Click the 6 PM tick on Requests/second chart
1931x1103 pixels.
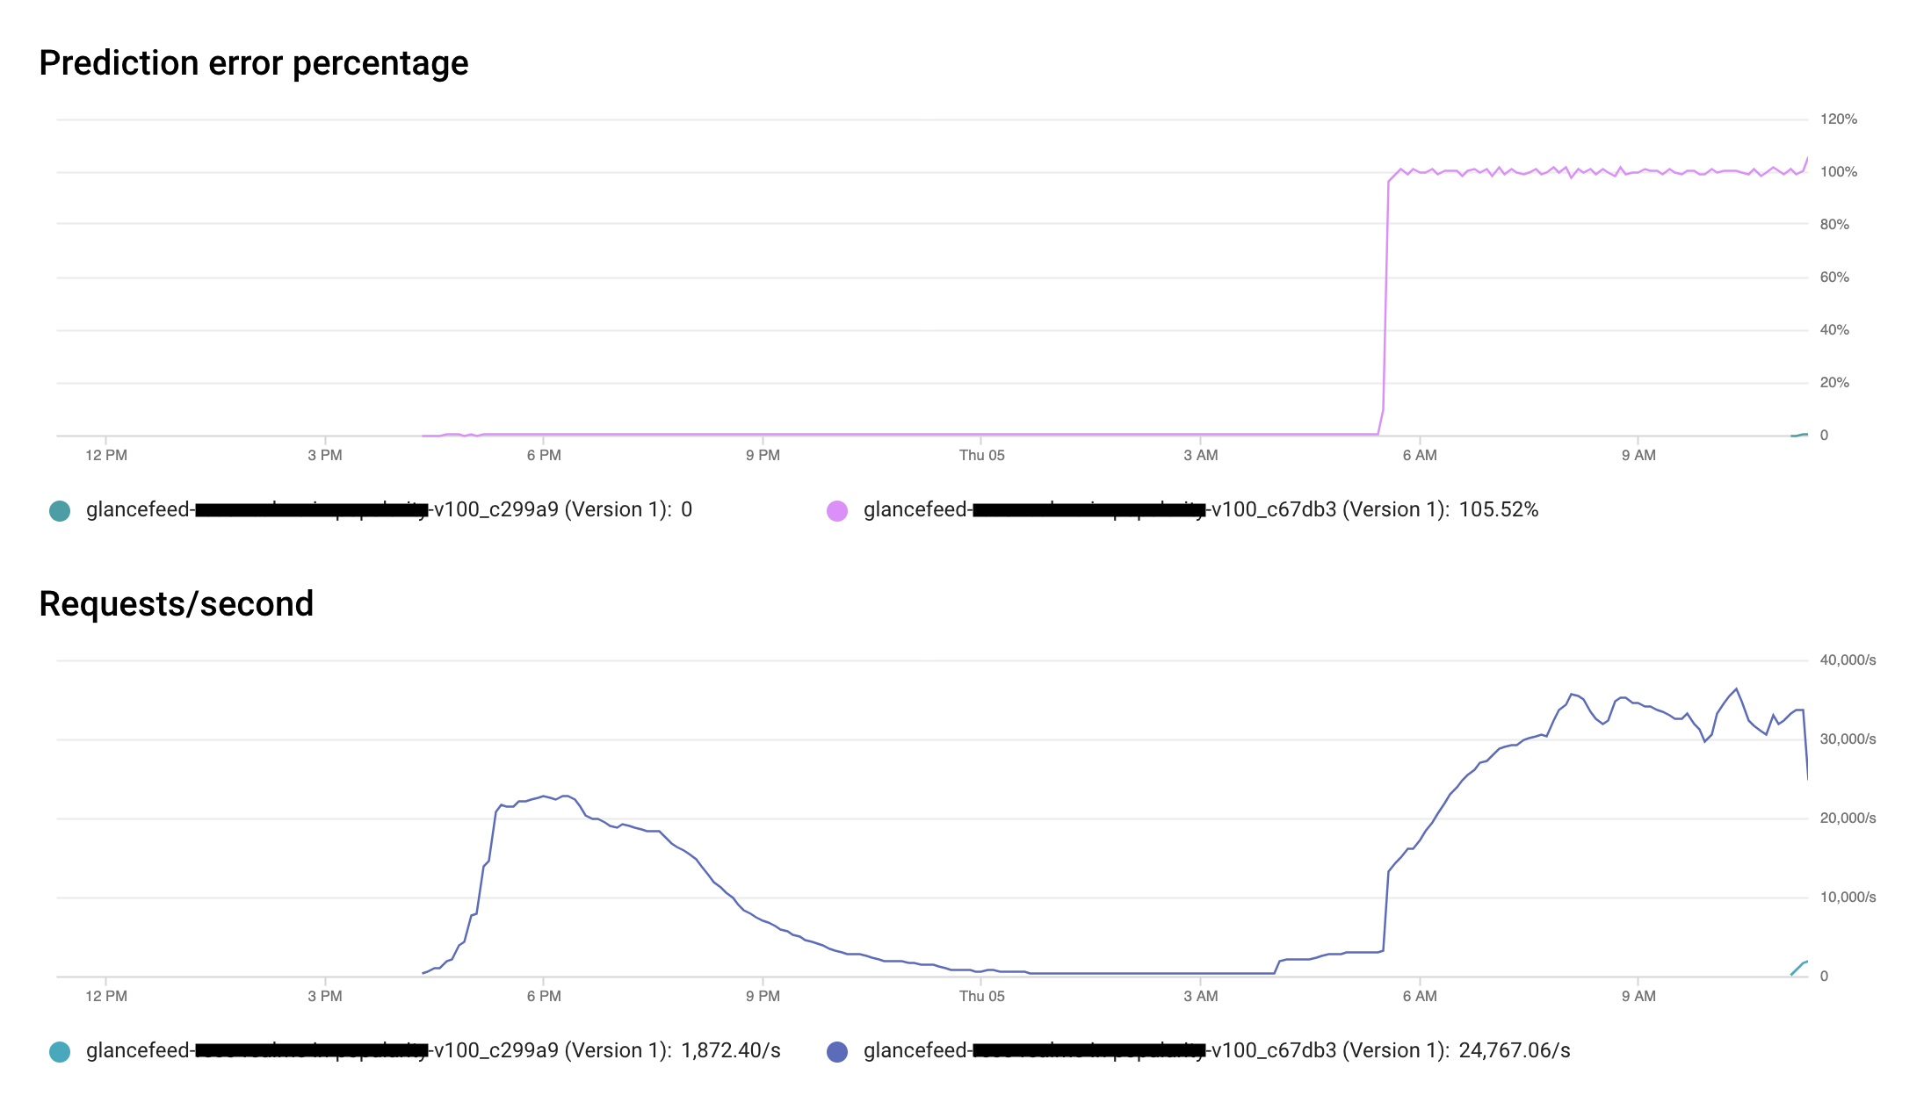544,997
